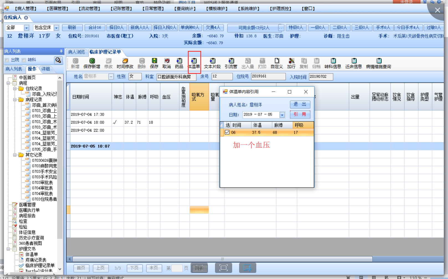This screenshot has width=448, height=279.
Task: Select 360患者视图 in the tree
Action: click(x=30, y=243)
